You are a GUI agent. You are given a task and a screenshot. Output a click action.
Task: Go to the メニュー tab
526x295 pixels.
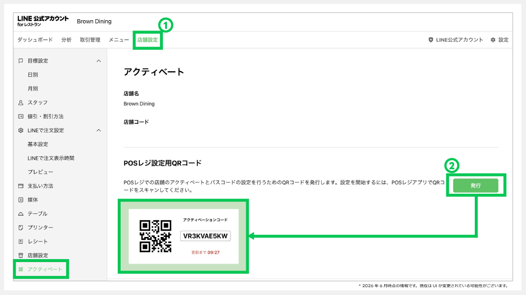coord(119,40)
